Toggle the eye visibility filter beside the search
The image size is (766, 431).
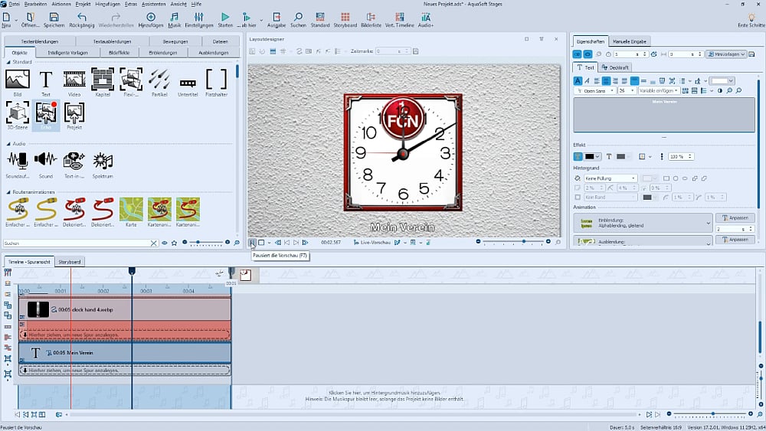(165, 243)
